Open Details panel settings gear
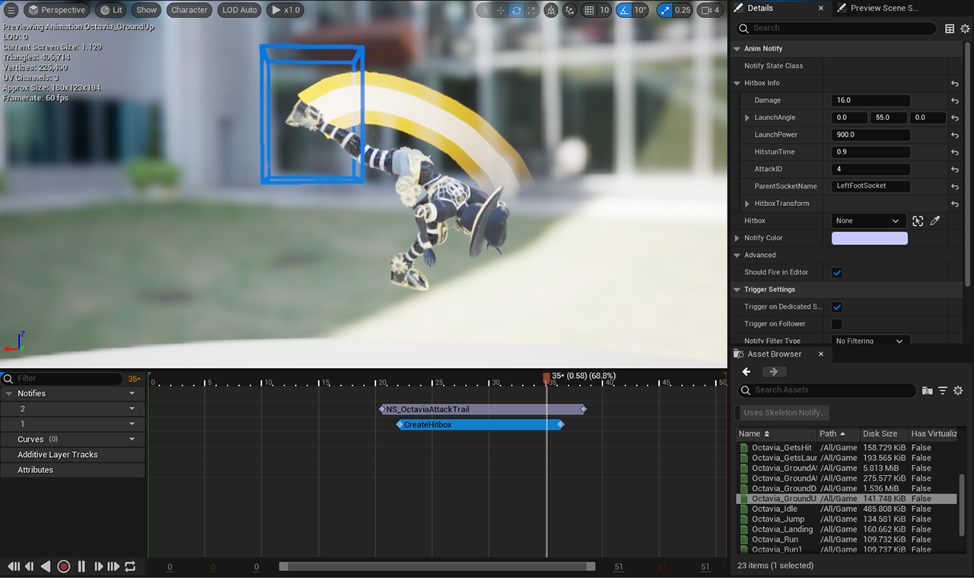 point(965,28)
